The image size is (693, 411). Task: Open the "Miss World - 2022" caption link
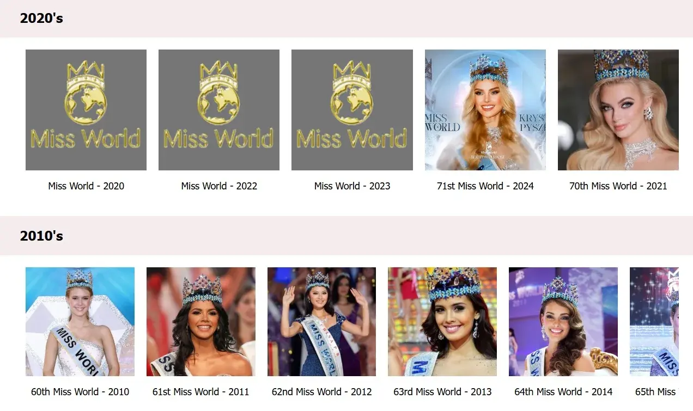pos(219,186)
